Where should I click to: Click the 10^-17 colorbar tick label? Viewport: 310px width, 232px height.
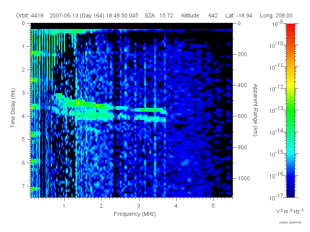(x=277, y=197)
